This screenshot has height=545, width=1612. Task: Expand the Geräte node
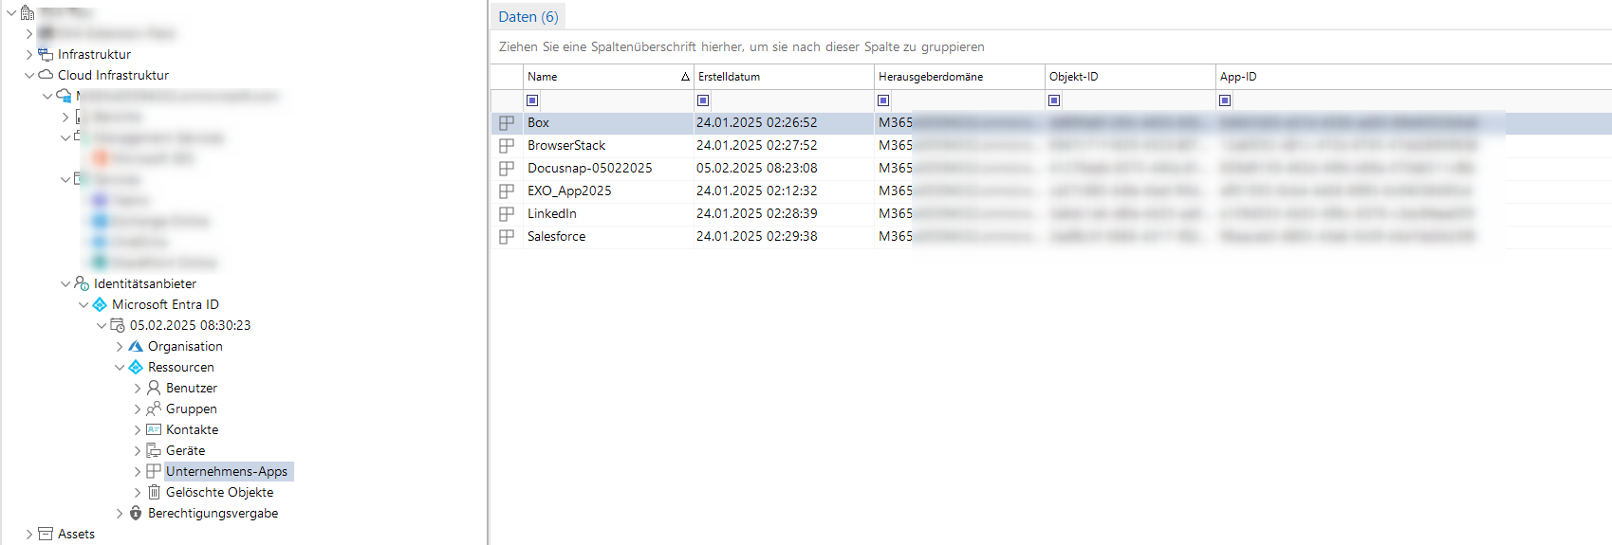pyautogui.click(x=137, y=450)
